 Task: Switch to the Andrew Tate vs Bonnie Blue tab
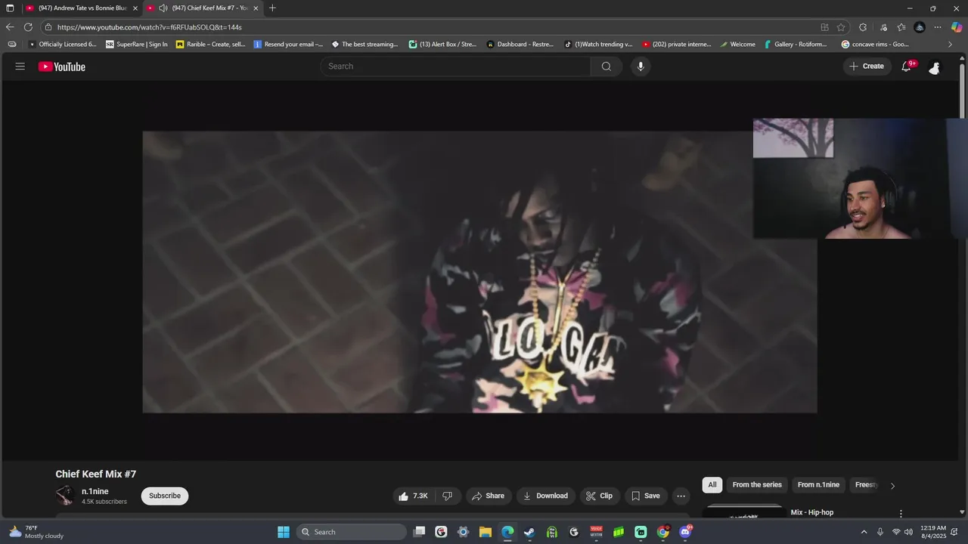click(82, 8)
